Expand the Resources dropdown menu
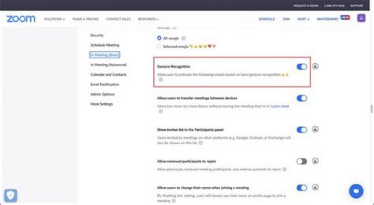 (x=148, y=19)
